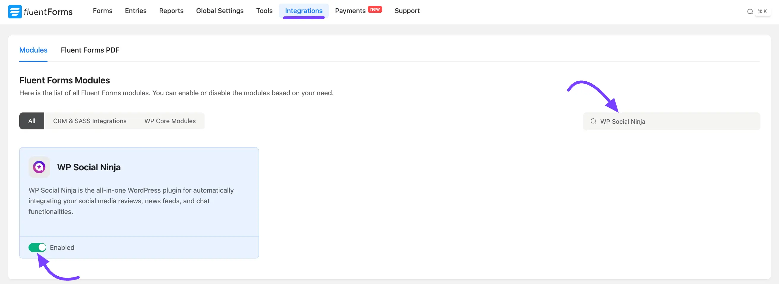779x284 pixels.
Task: Select the All filter option
Action: pyautogui.click(x=32, y=121)
